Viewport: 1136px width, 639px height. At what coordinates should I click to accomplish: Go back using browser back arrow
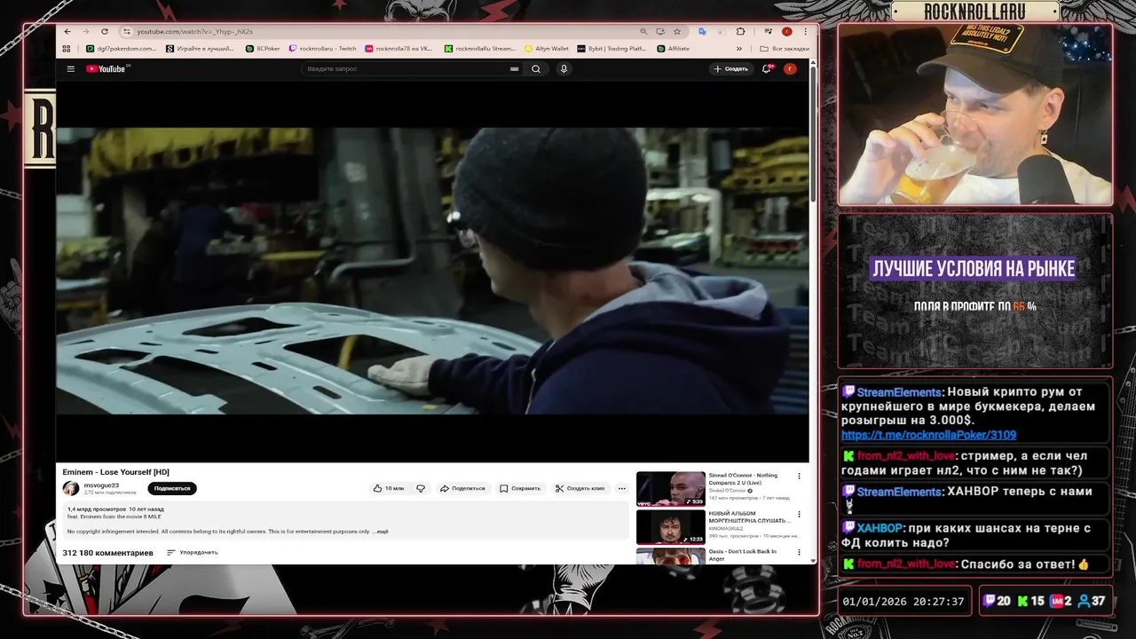pos(68,31)
